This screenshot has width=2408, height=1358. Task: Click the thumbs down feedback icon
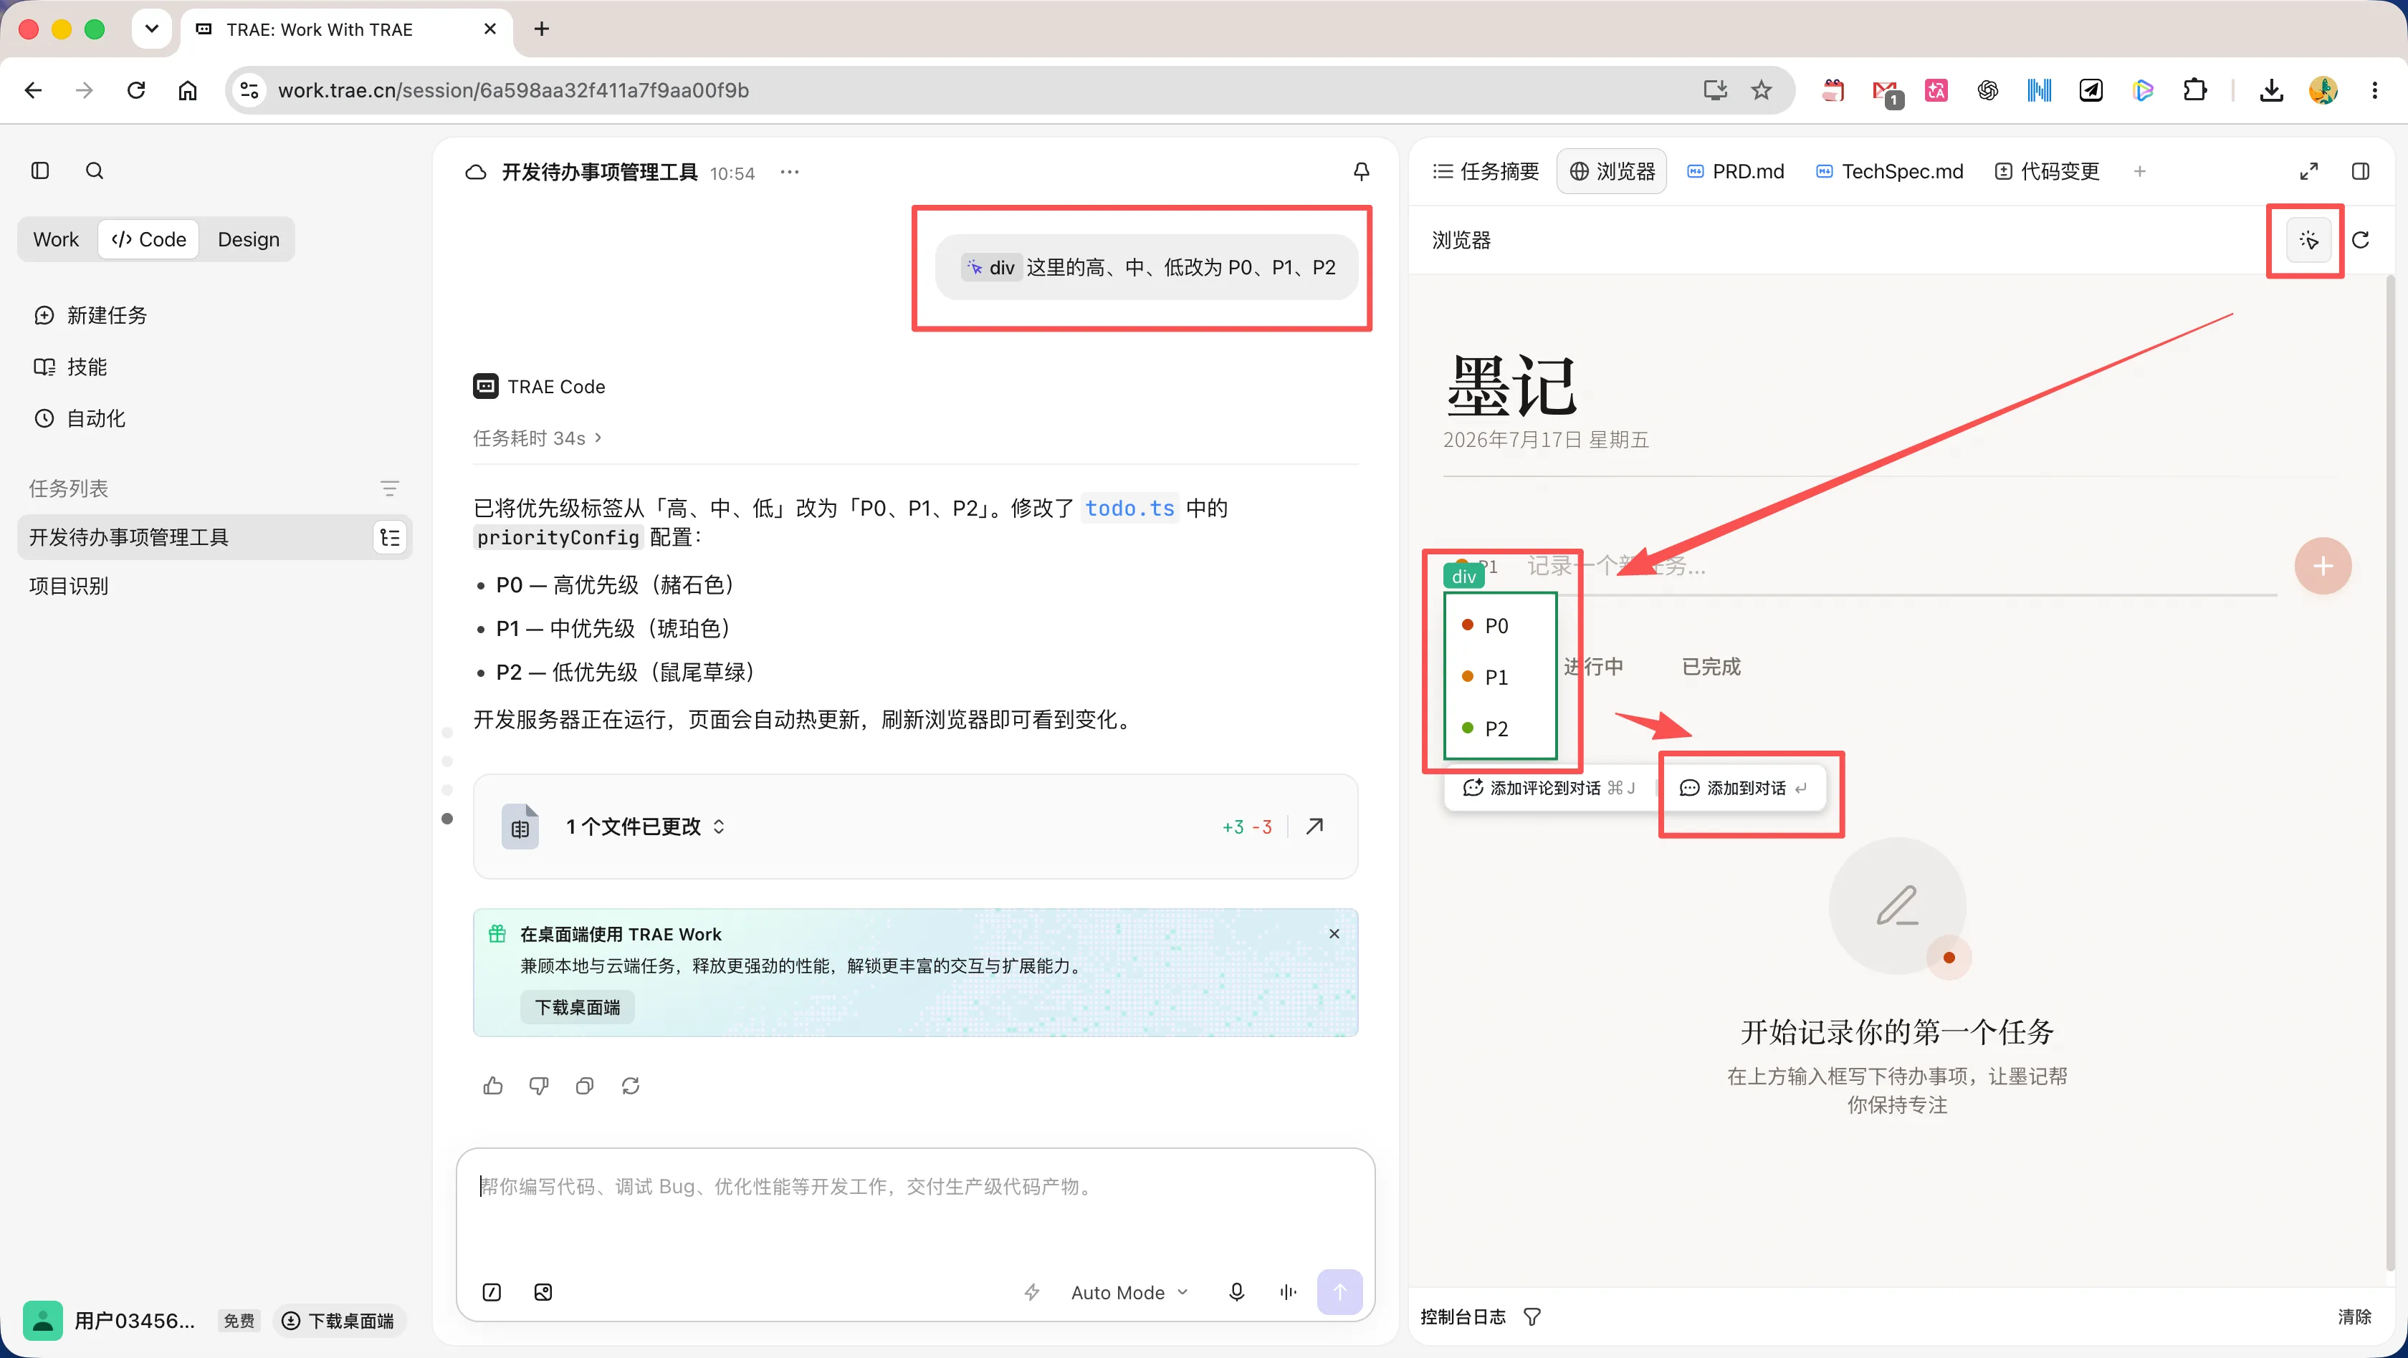point(538,1085)
